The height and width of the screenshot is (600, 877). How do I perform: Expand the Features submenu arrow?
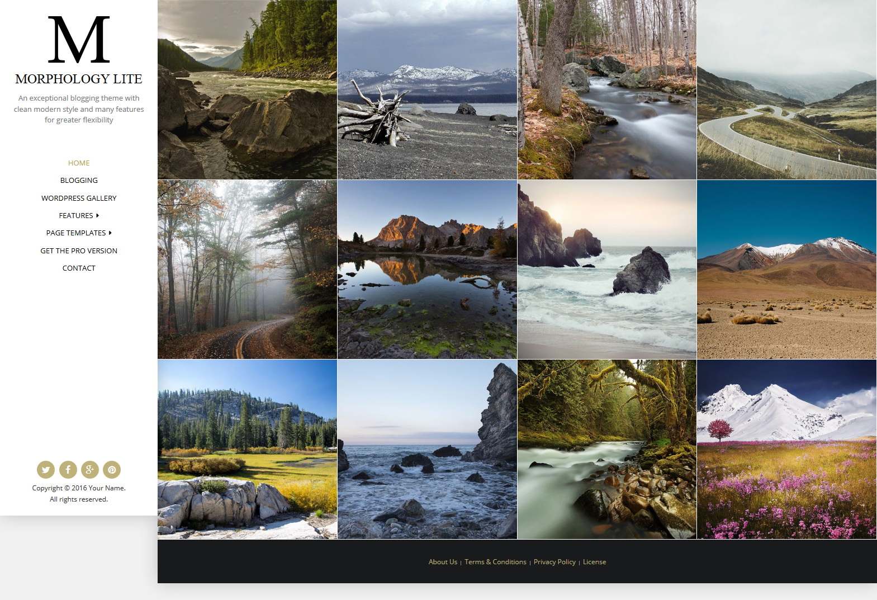[97, 215]
